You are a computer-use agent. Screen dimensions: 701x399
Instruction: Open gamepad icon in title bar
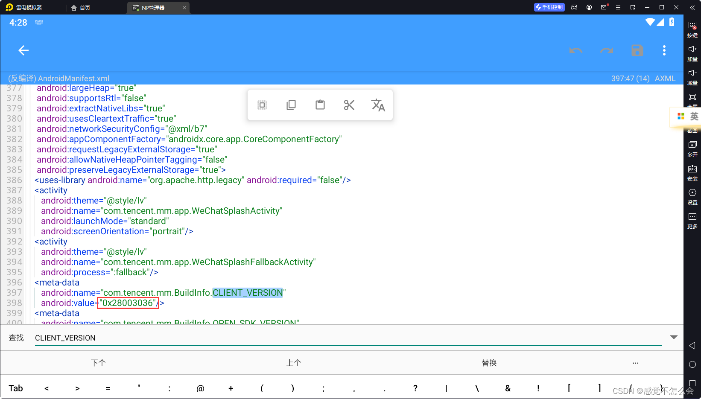coord(574,7)
